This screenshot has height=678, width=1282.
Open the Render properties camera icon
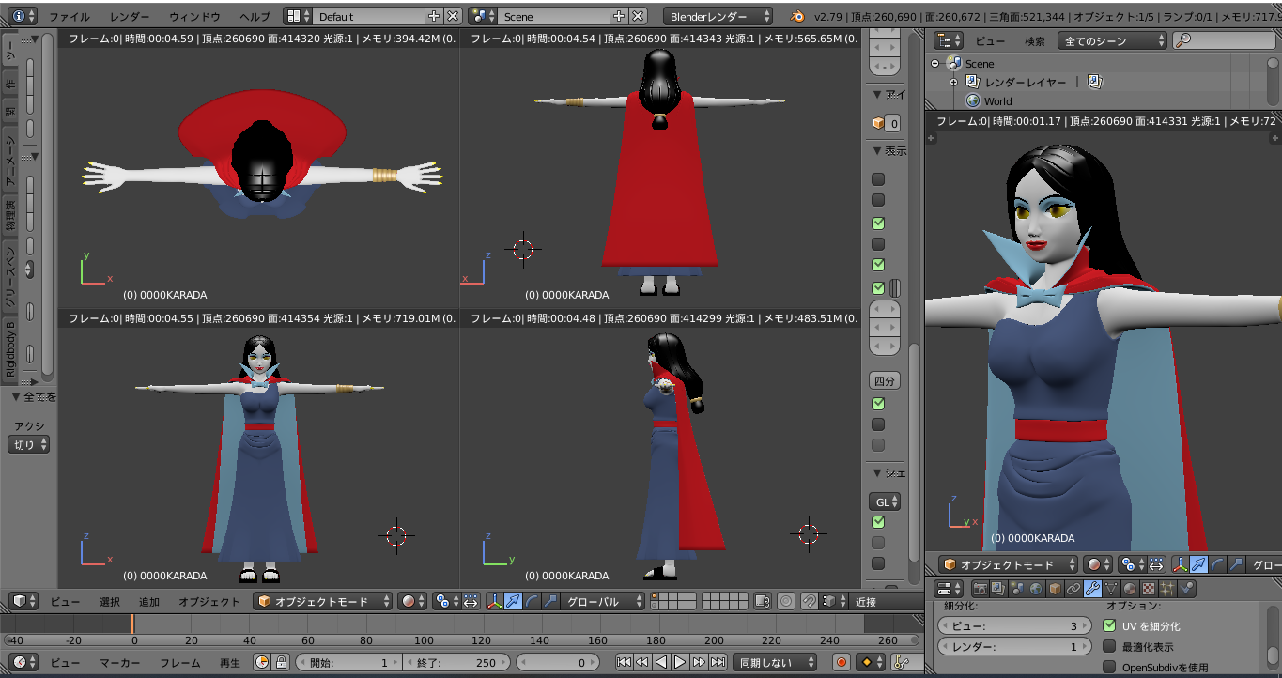point(980,589)
